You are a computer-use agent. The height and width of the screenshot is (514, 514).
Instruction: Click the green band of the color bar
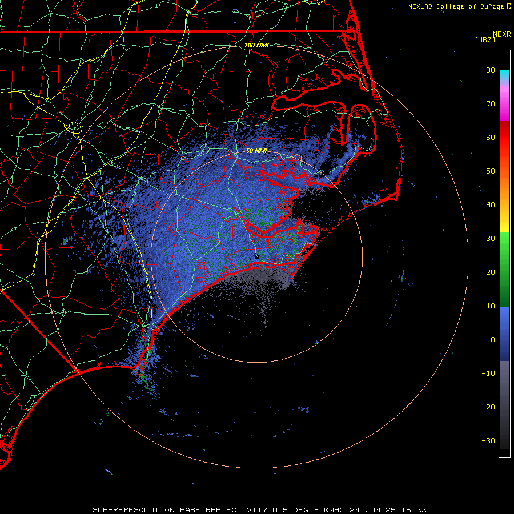[504, 270]
